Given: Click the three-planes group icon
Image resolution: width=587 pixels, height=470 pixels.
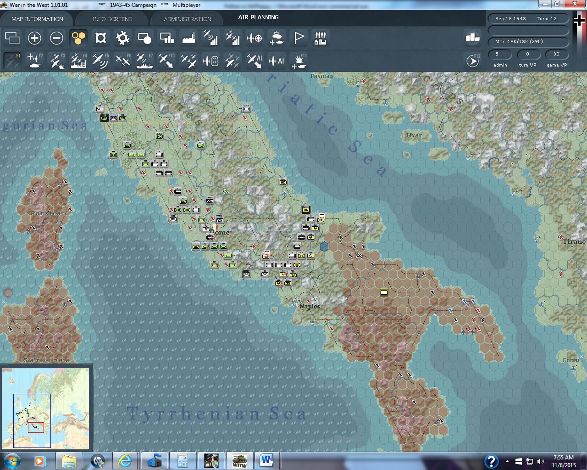Looking at the screenshot, I should pos(188,61).
